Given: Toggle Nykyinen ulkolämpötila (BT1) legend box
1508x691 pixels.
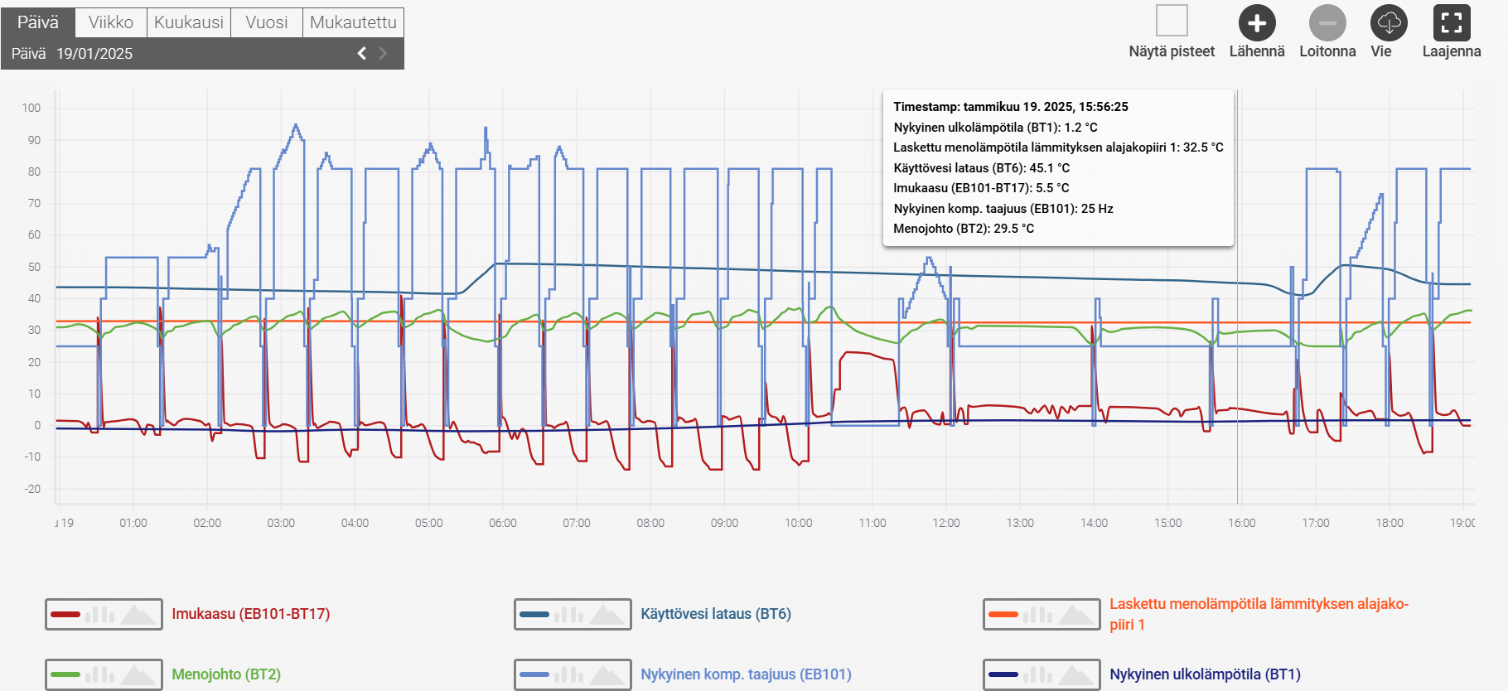Looking at the screenshot, I should click(1042, 674).
